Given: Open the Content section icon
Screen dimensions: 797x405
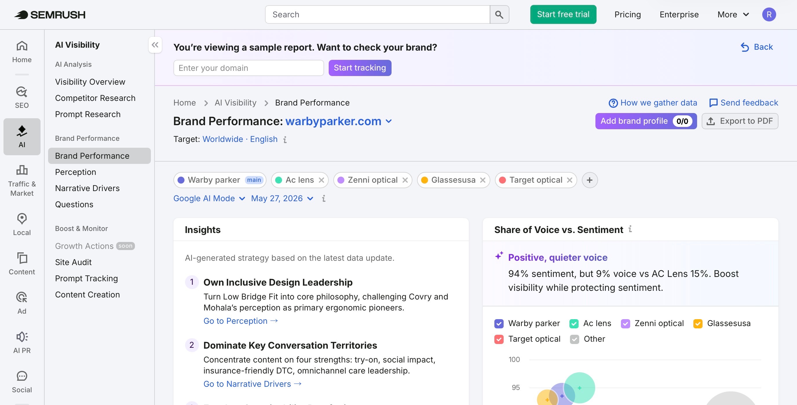Looking at the screenshot, I should [x=22, y=264].
